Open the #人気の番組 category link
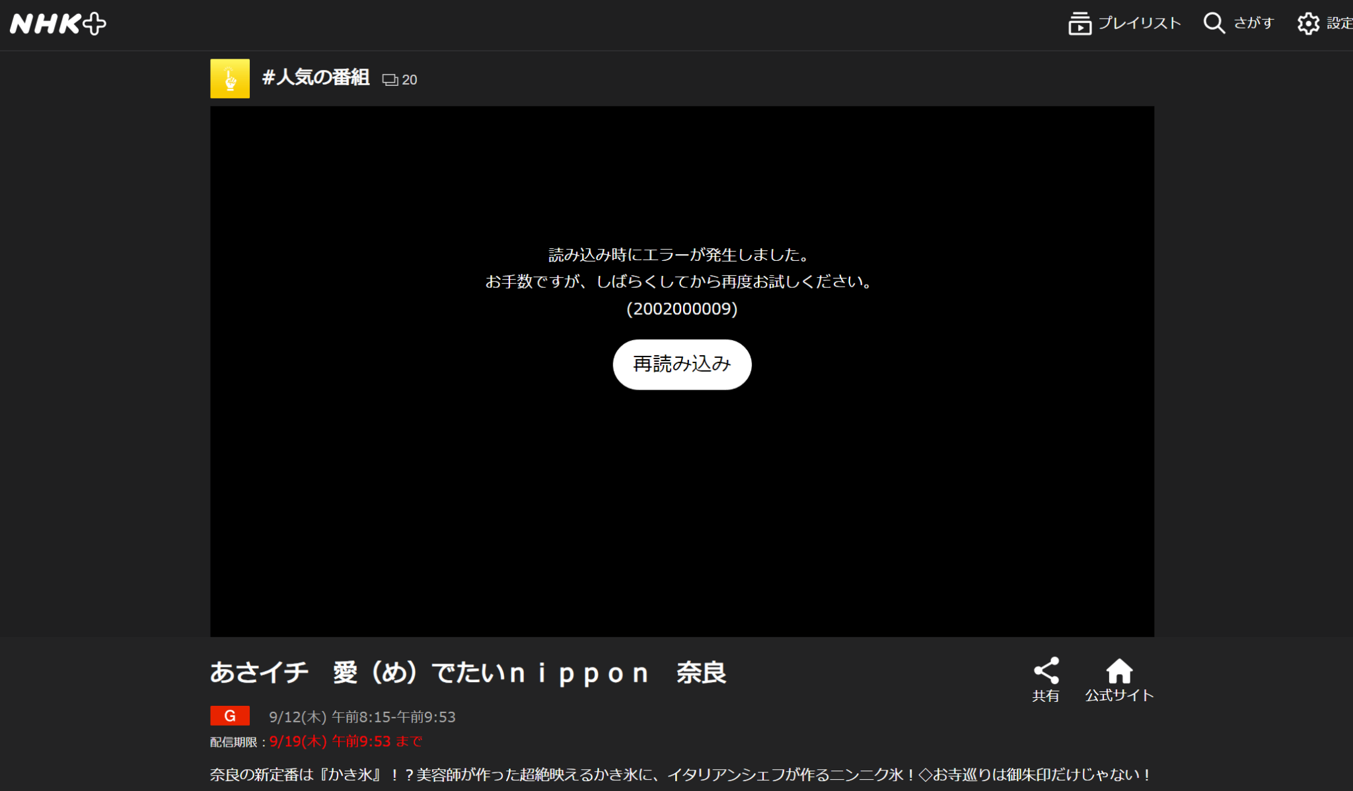The image size is (1353, 791). [x=317, y=78]
